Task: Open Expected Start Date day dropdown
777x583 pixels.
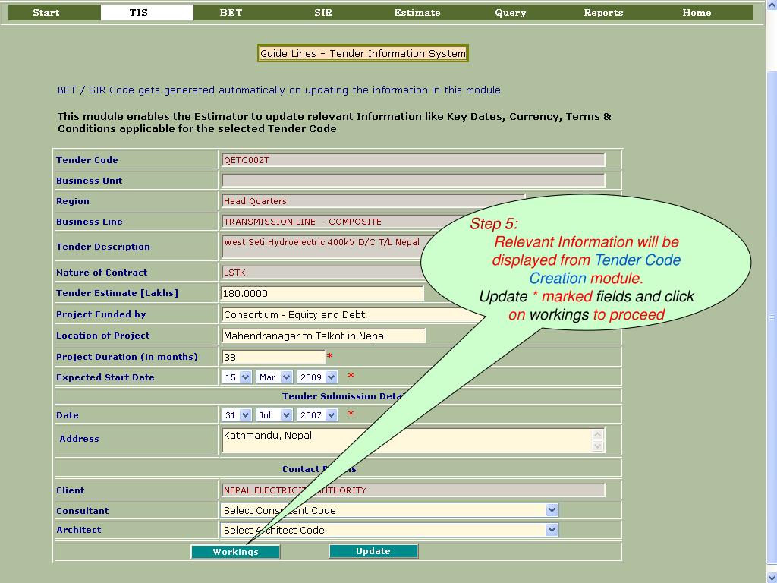Action: (237, 377)
